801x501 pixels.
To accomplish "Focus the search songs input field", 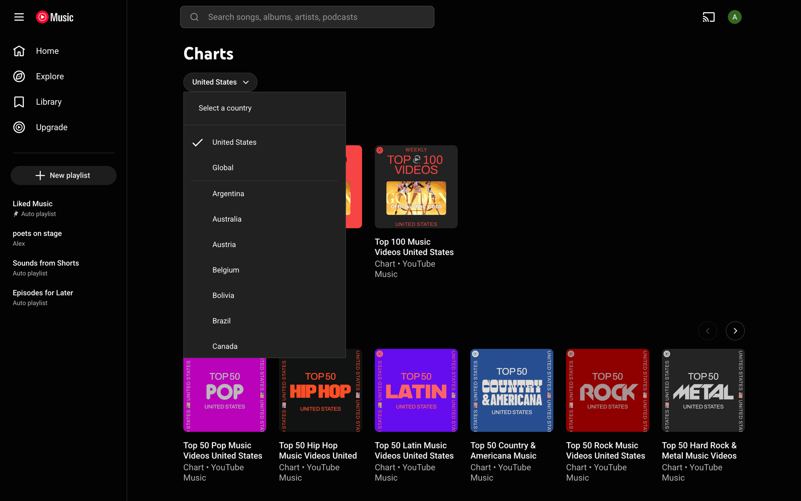I will [307, 17].
